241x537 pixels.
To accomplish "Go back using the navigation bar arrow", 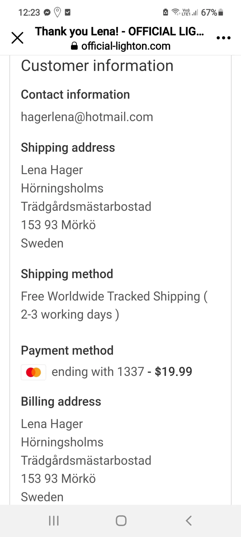I will (x=189, y=521).
